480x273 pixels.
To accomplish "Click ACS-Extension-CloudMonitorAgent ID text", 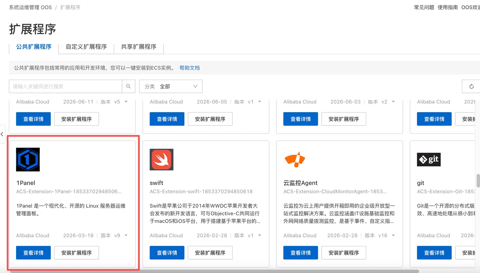I will (335, 191).
